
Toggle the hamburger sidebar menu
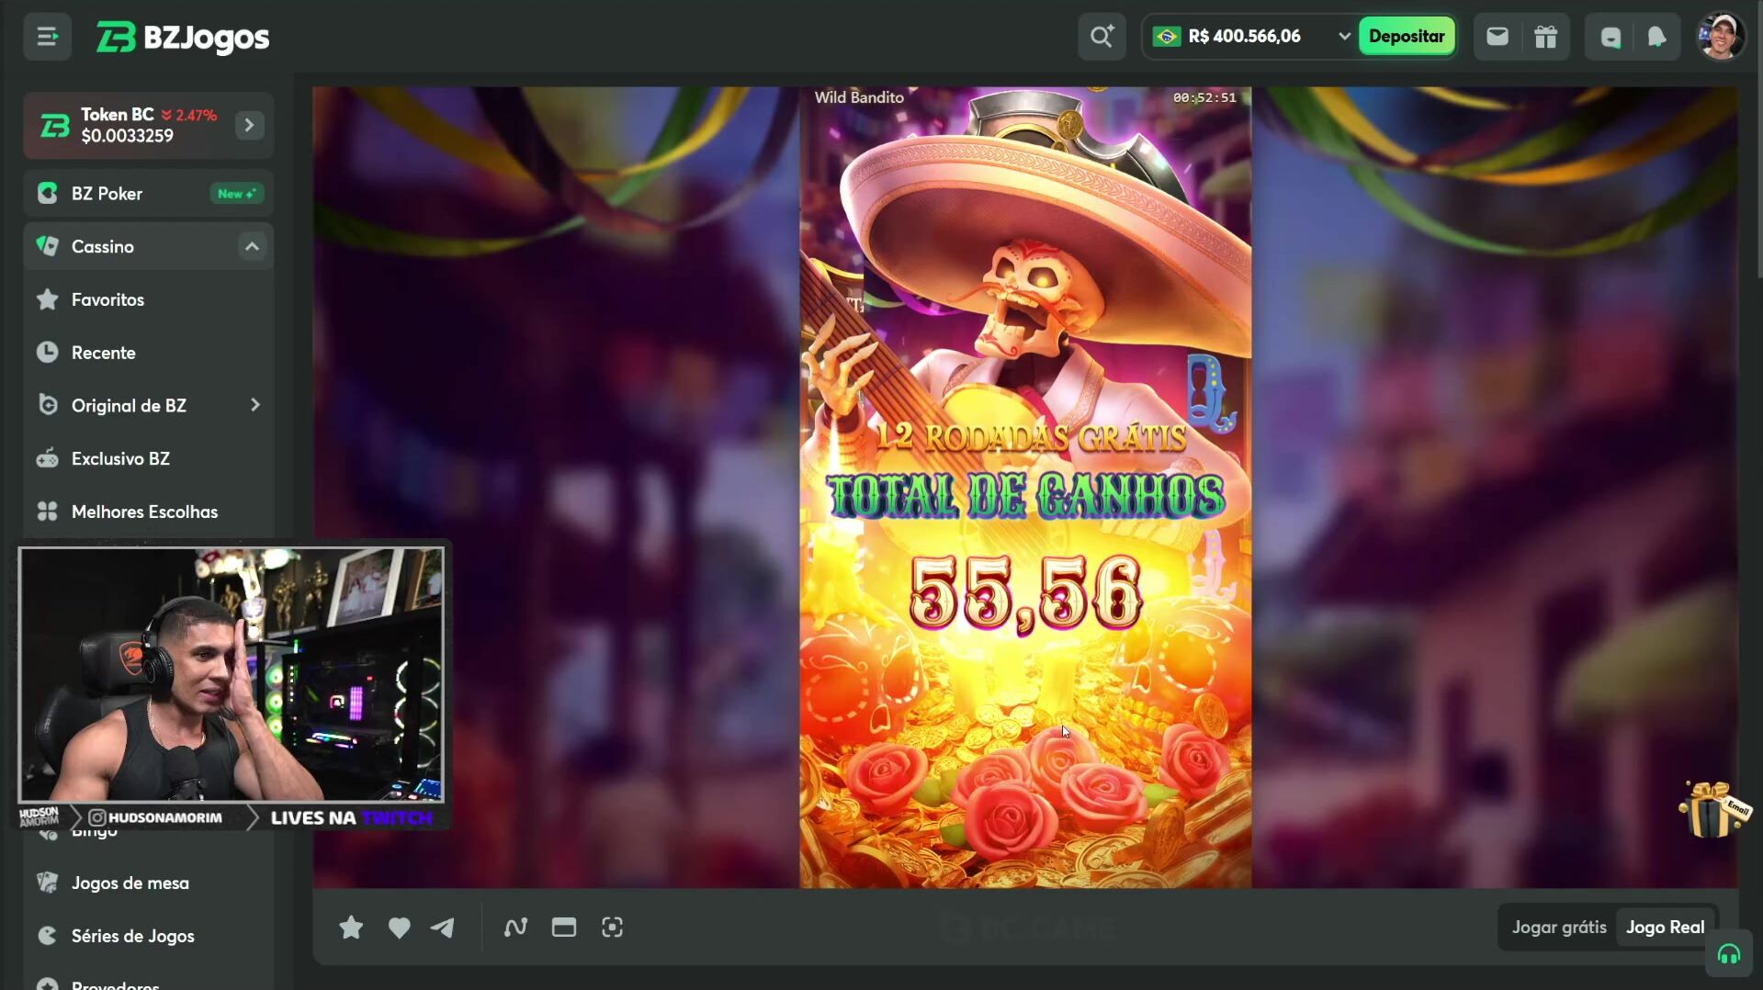47,37
